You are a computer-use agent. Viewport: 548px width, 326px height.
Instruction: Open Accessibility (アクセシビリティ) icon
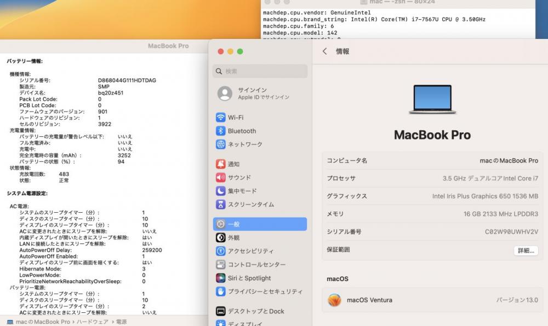(220, 251)
